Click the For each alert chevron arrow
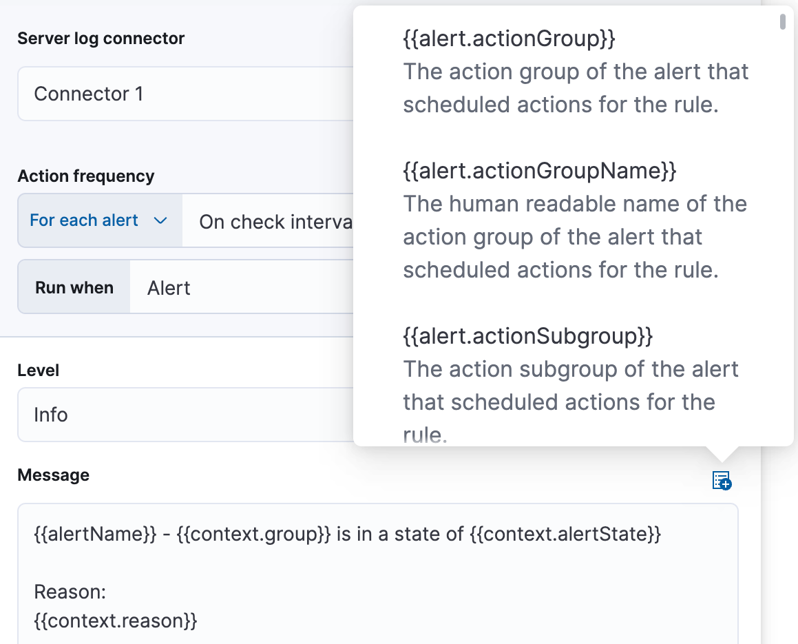Image resolution: width=798 pixels, height=644 pixels. 160,220
